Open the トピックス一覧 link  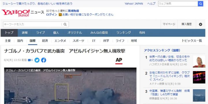click(x=192, y=41)
